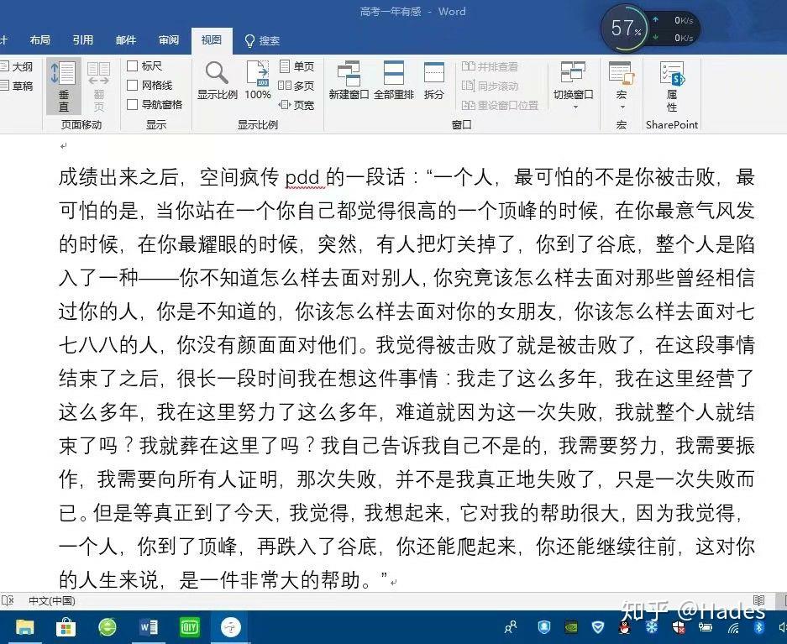Click the 搜索 tell-me search box
This screenshot has height=644, width=787.
coord(262,40)
